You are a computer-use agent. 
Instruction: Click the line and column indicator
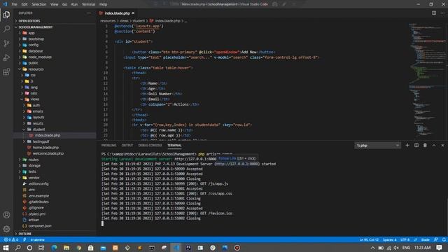click(x=369, y=239)
